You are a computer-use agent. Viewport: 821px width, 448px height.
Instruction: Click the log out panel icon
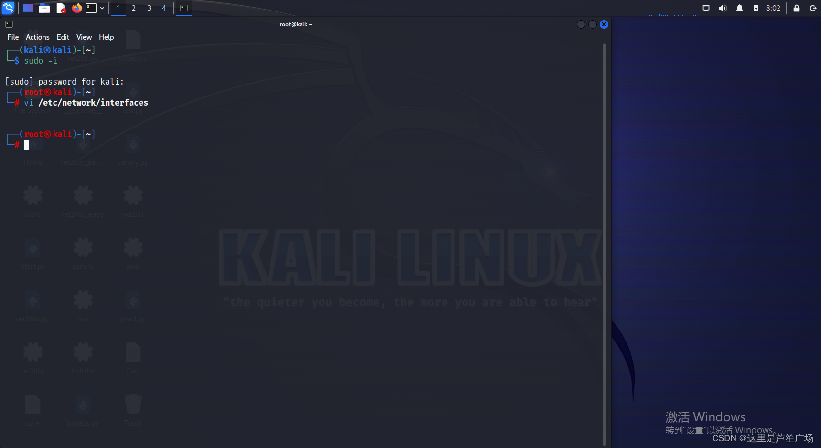[813, 8]
